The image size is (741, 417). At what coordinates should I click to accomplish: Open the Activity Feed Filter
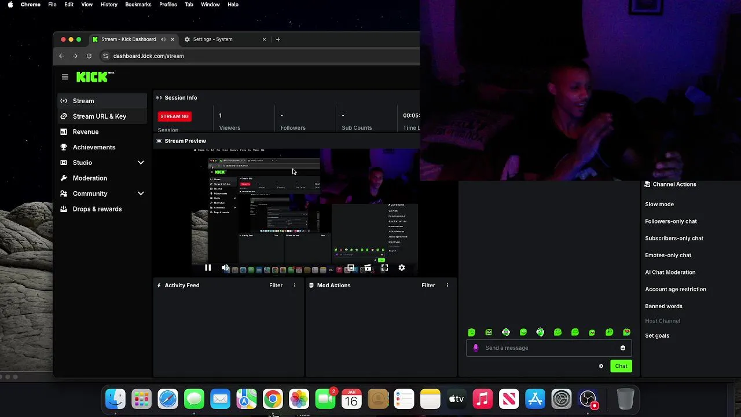(276, 286)
